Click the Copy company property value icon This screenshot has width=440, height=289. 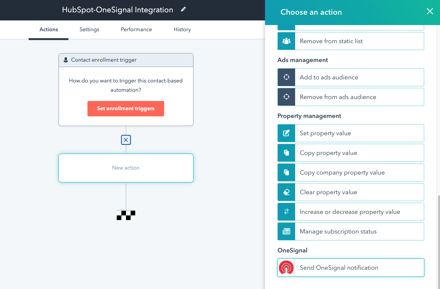click(286, 172)
